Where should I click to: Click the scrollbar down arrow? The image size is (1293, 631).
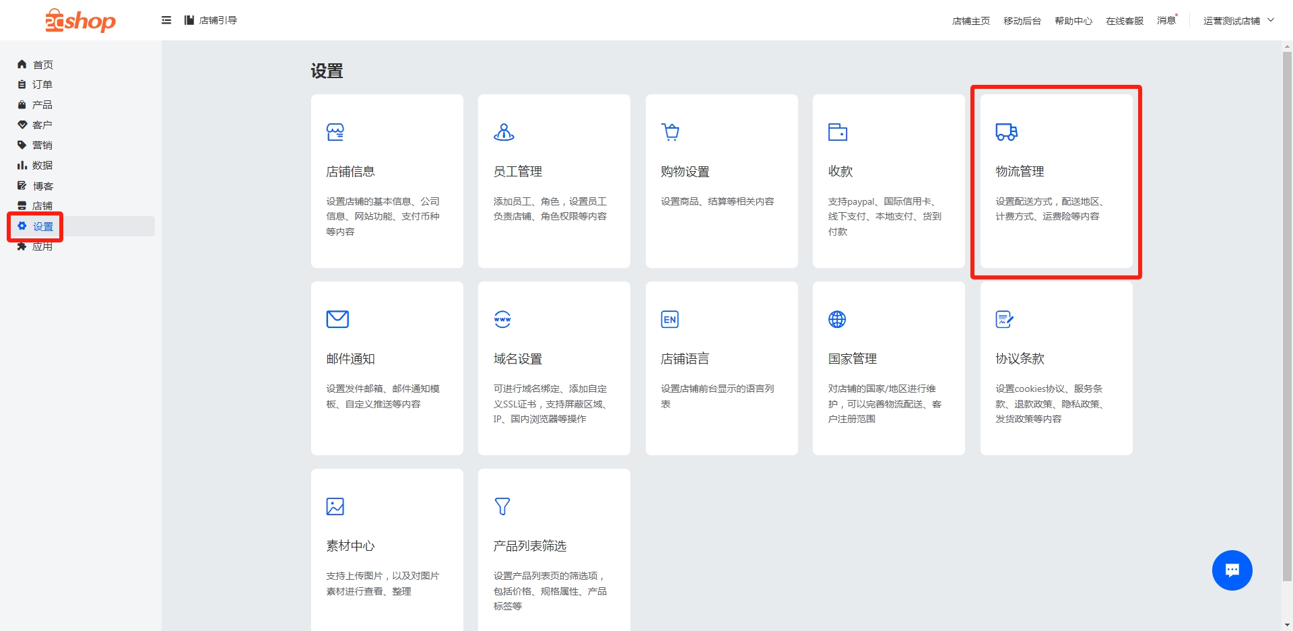[x=1287, y=624]
